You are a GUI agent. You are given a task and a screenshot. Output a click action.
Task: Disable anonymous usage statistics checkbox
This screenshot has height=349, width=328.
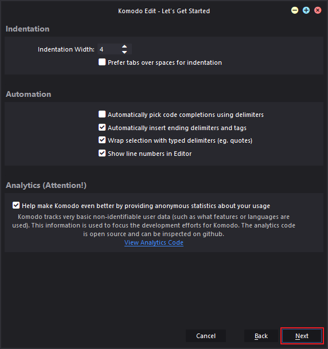(x=16, y=205)
